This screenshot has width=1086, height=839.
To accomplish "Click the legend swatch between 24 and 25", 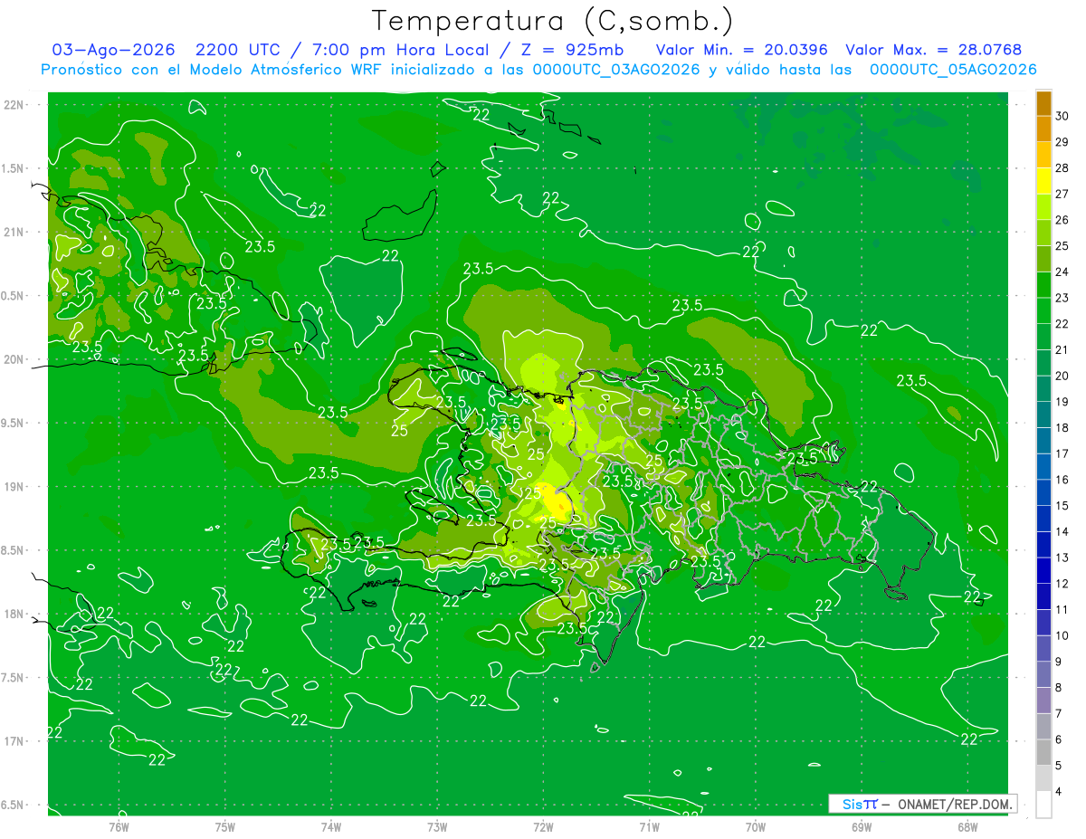I will click(x=1043, y=259).
